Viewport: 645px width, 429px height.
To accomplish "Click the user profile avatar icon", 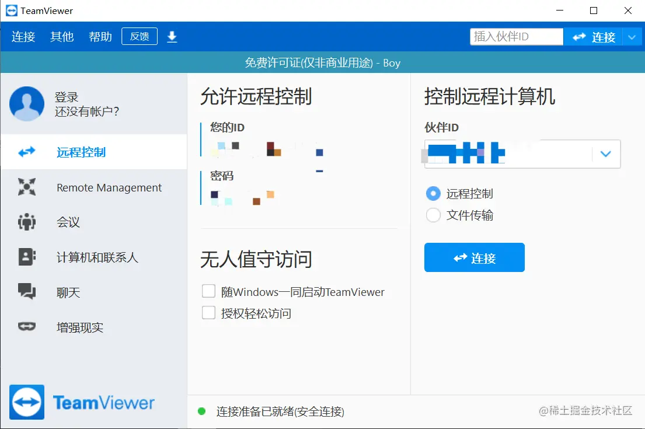I will coord(27,104).
